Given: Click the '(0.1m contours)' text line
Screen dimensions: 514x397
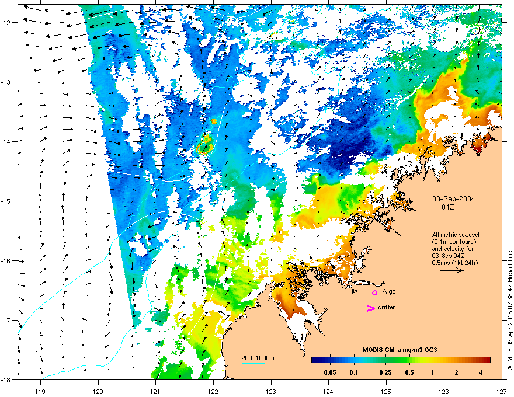Looking at the screenshot, I should pyautogui.click(x=454, y=242).
